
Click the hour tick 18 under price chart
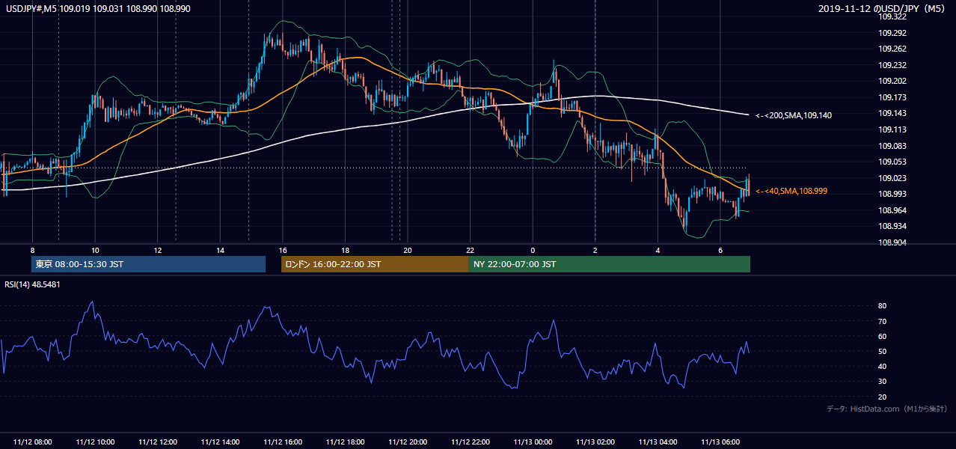[x=345, y=249]
